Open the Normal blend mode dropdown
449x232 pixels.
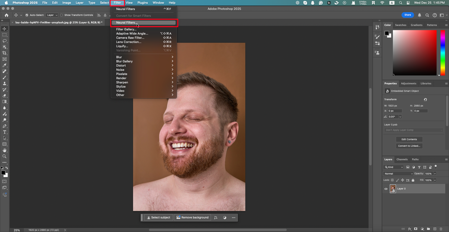point(398,173)
